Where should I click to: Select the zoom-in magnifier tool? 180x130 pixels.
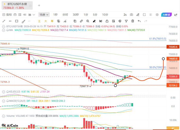pos(88,21)
